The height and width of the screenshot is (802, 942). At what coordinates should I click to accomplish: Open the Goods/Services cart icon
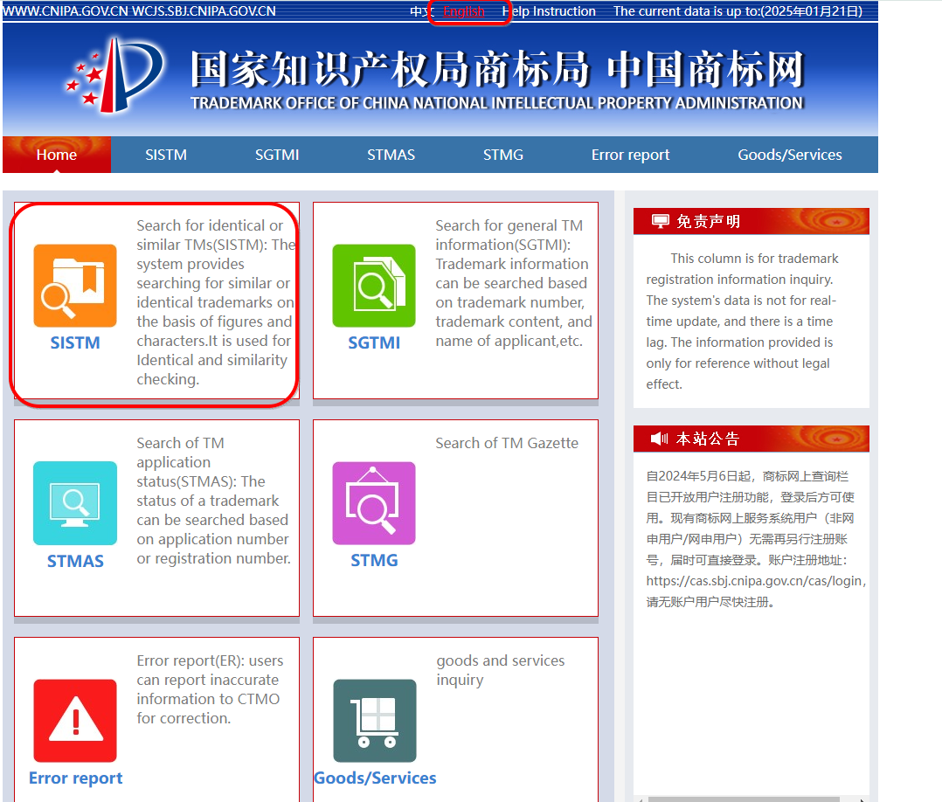(x=375, y=720)
